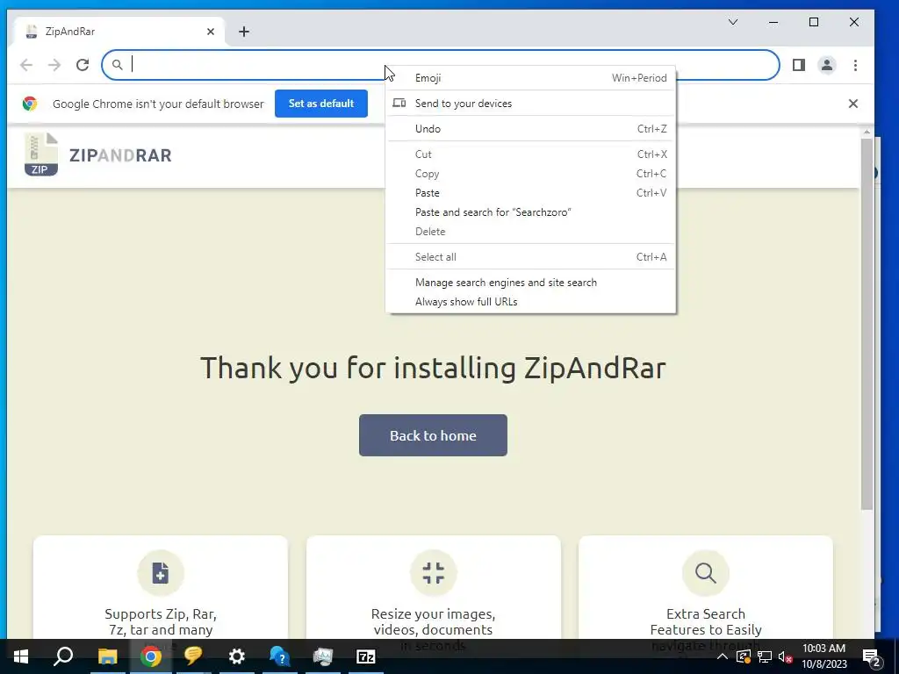Click the Google Chrome isn't your default browser text
This screenshot has width=899, height=674.
click(158, 104)
